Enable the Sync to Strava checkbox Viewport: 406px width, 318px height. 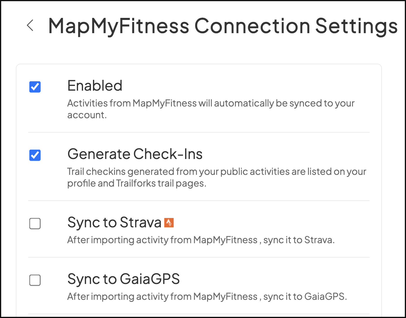[x=35, y=224]
